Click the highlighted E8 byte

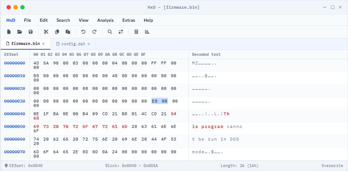155,101
